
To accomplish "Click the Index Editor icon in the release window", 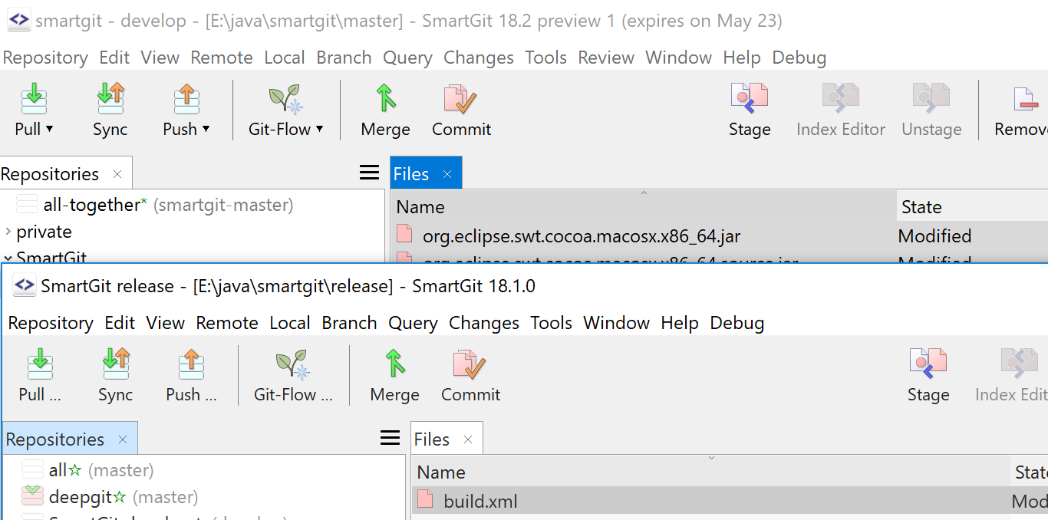I will coord(1020,364).
